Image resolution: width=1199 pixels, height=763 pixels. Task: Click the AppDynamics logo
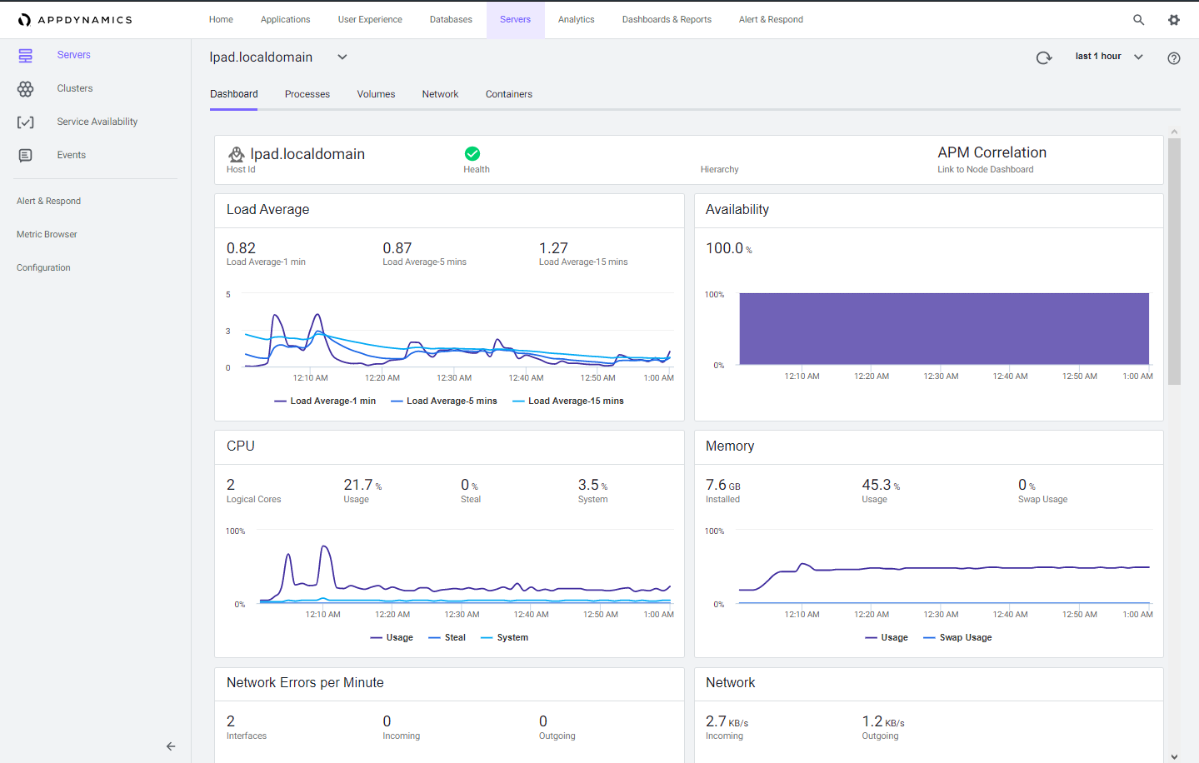(75, 20)
